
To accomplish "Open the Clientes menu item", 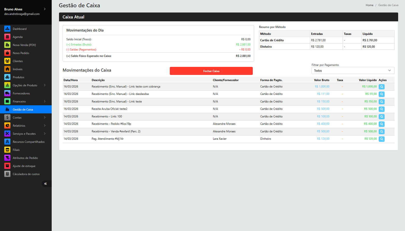I will coord(18,61).
